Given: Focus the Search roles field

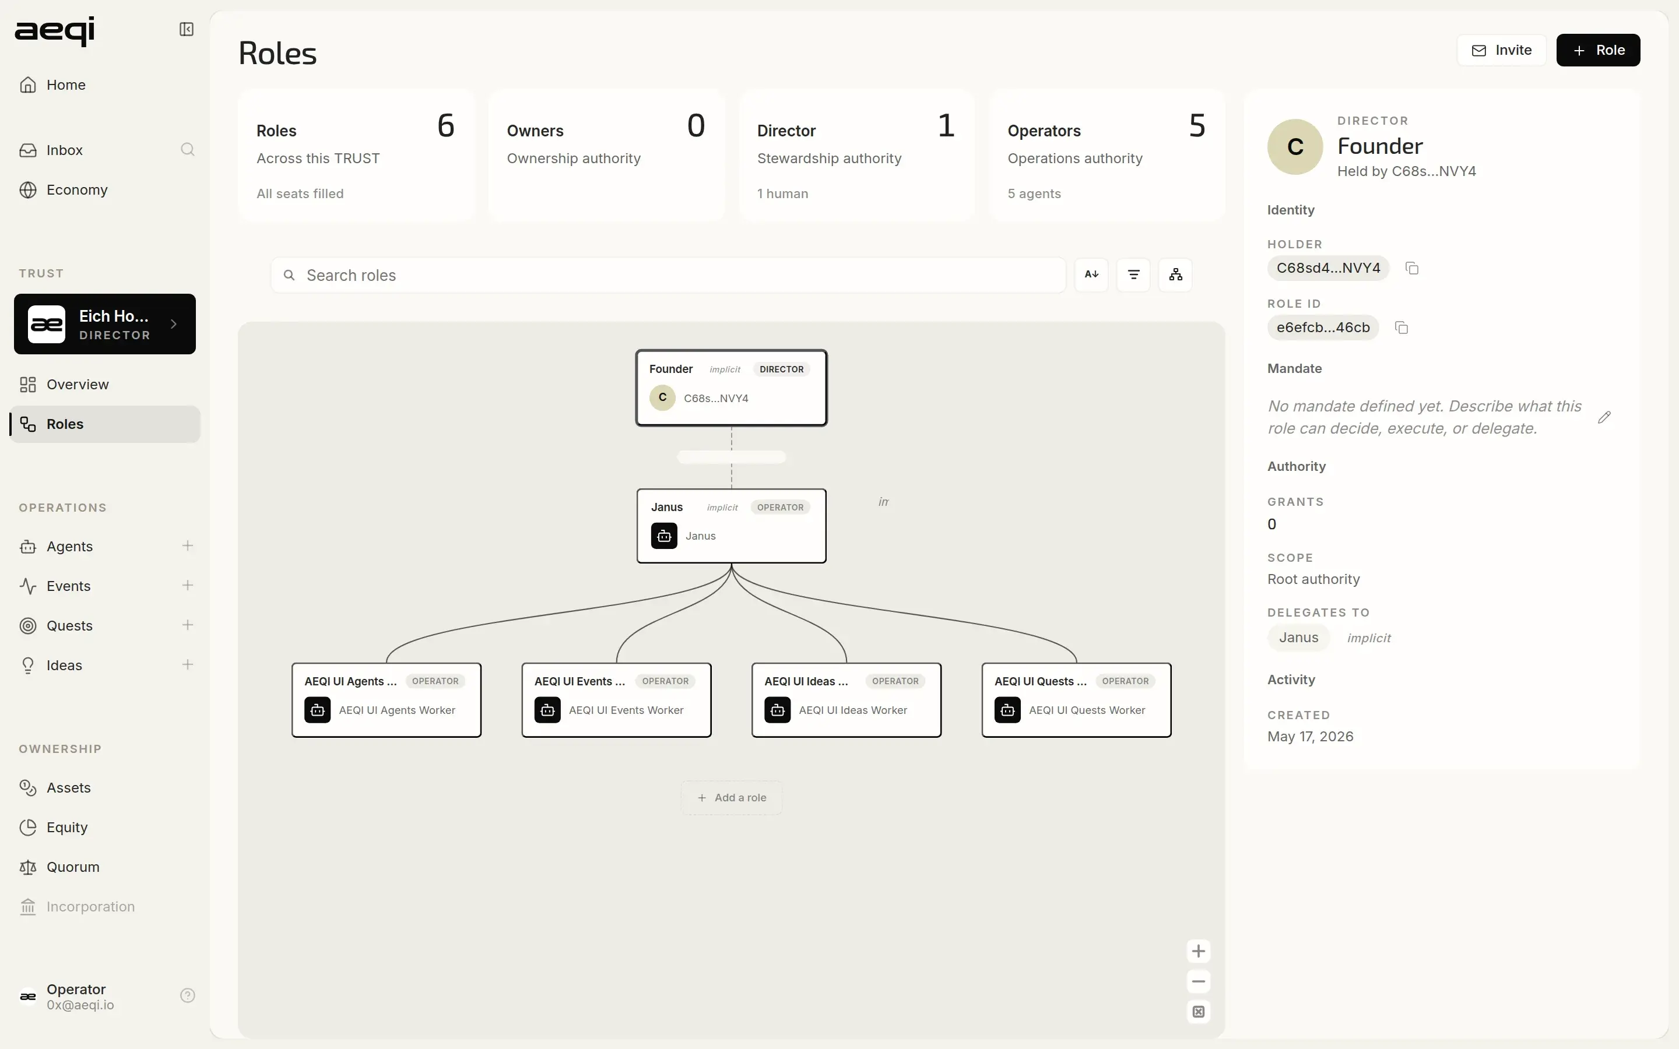Looking at the screenshot, I should (x=668, y=276).
